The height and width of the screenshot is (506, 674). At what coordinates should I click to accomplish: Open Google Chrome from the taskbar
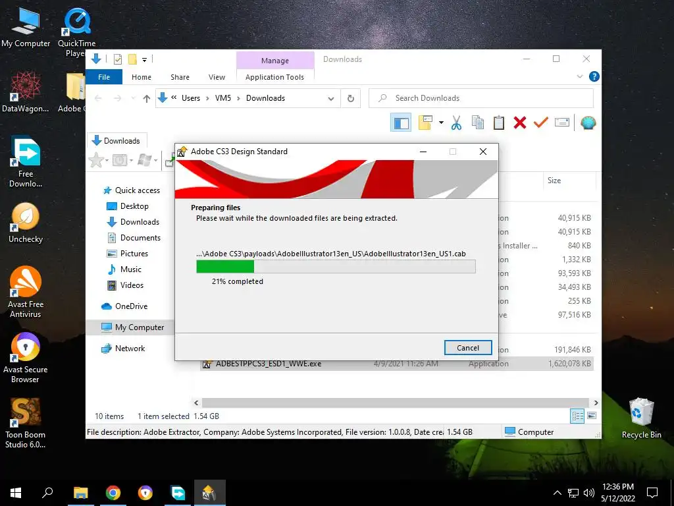click(113, 493)
